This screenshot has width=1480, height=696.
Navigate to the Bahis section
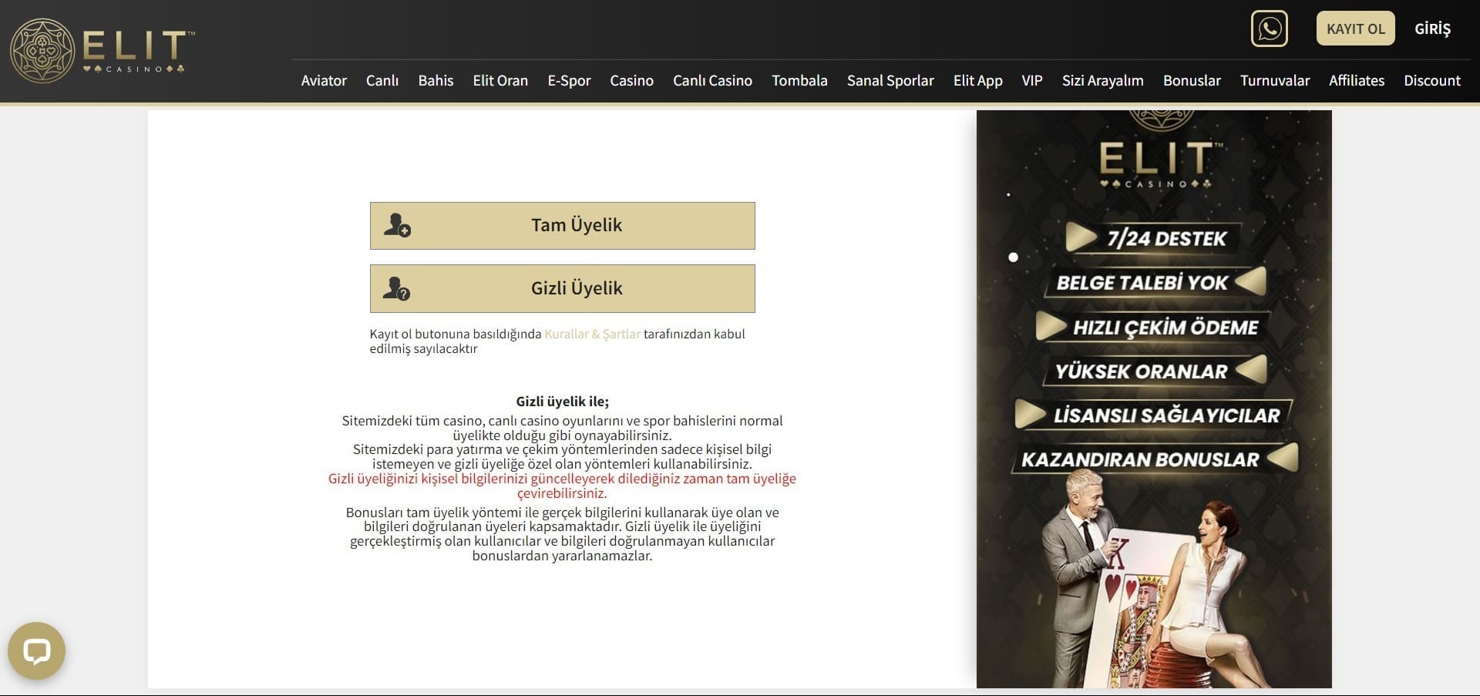(x=436, y=80)
